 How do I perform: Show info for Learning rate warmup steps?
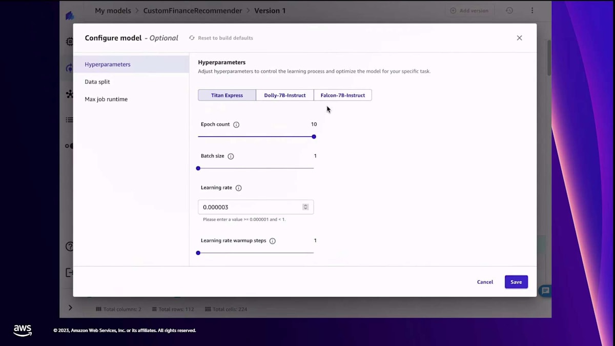point(273,241)
